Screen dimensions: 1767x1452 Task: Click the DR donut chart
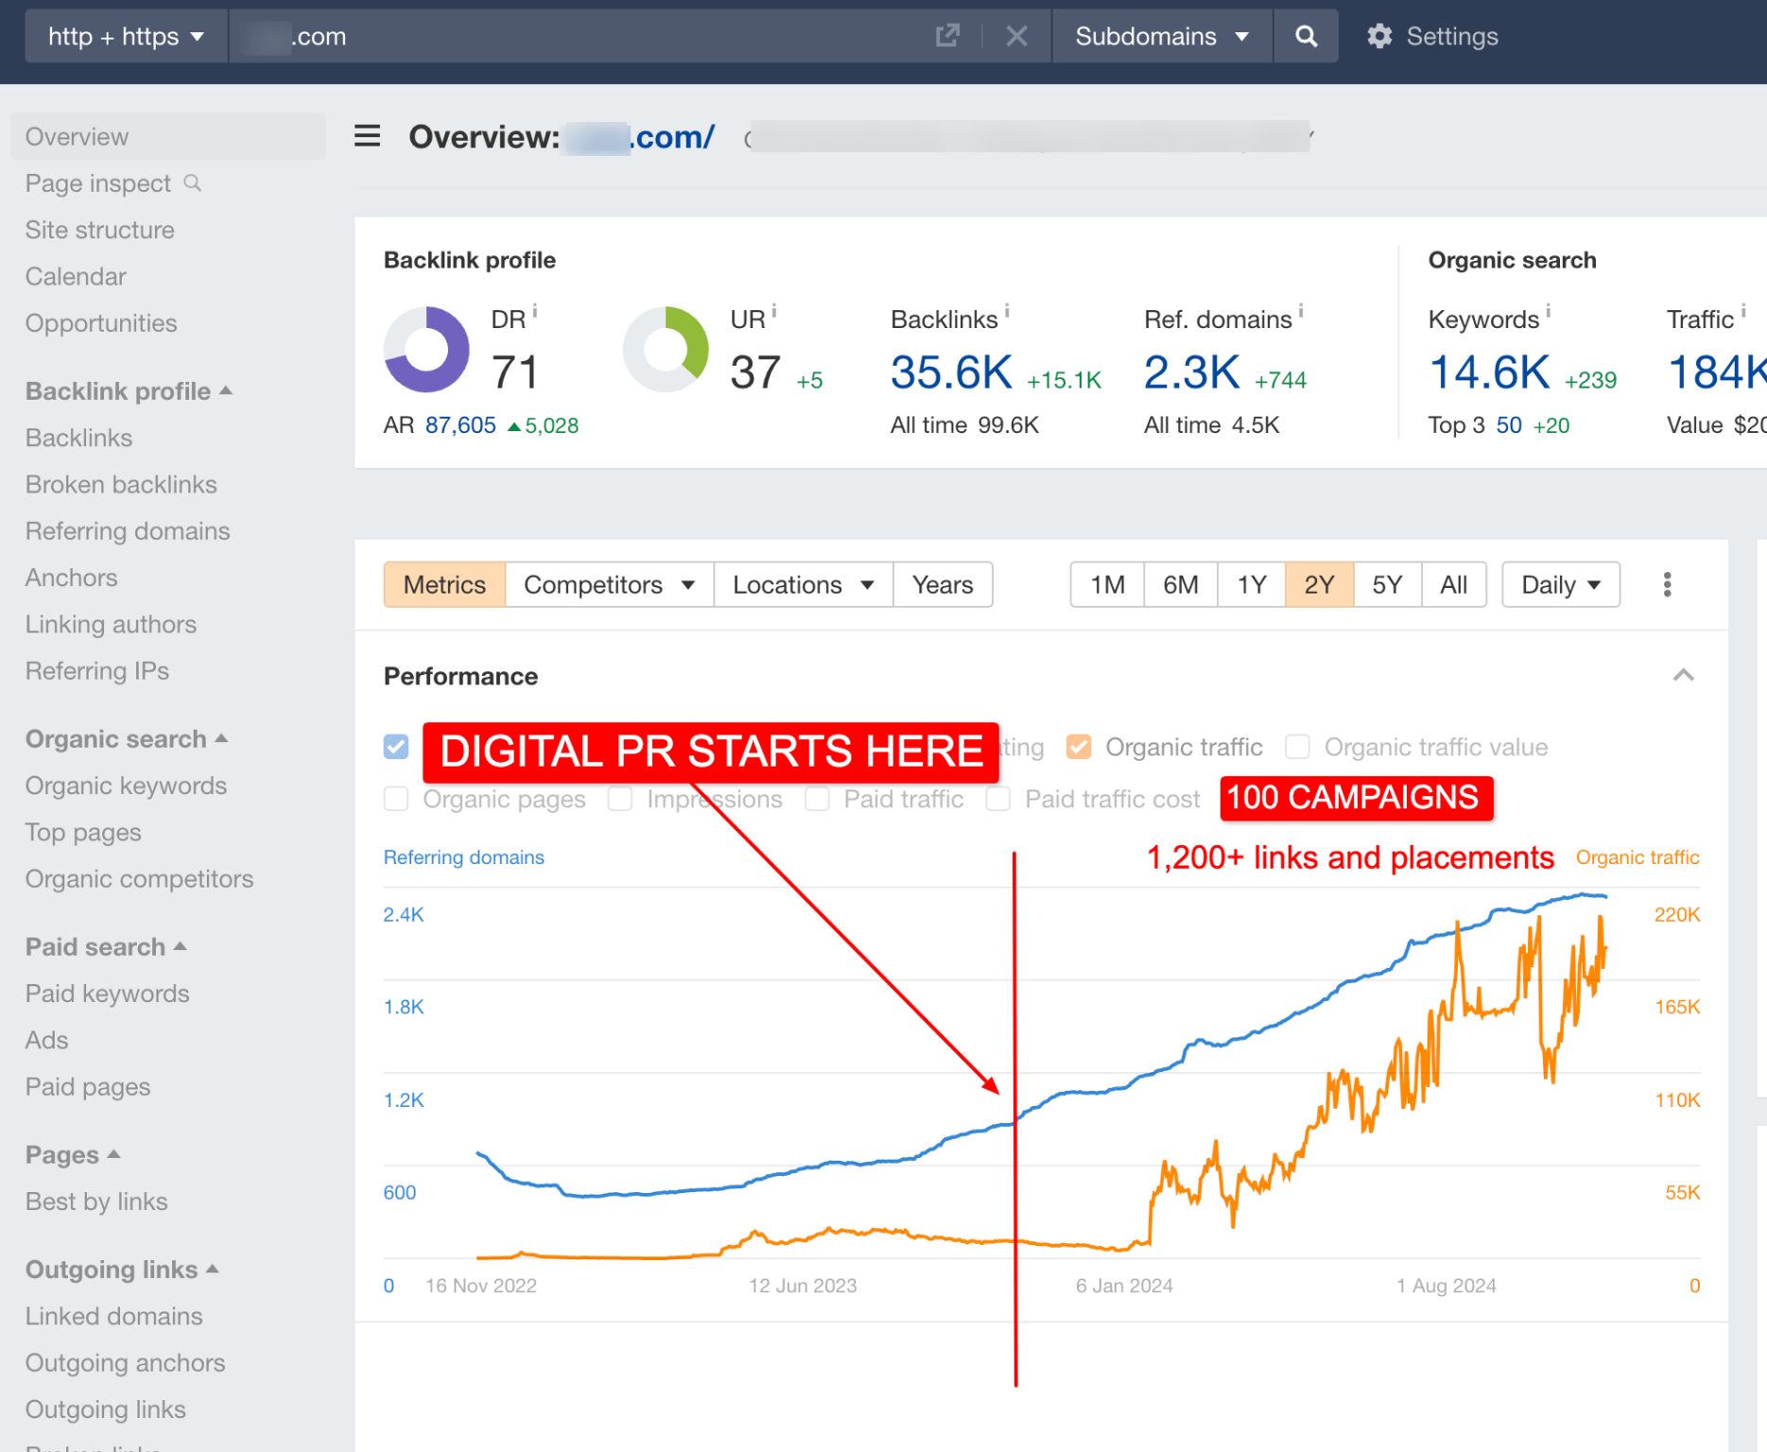point(426,349)
